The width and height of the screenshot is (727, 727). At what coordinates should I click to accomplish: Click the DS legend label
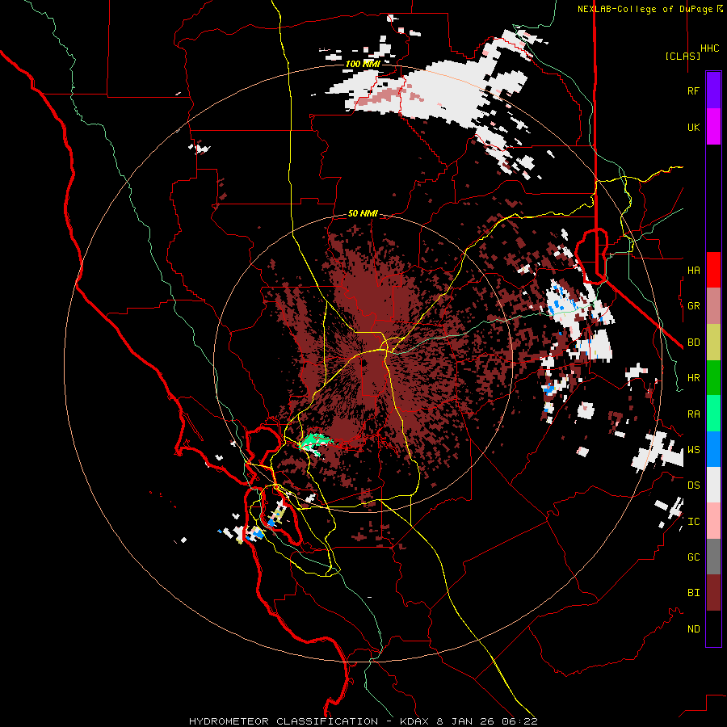pyautogui.click(x=693, y=485)
